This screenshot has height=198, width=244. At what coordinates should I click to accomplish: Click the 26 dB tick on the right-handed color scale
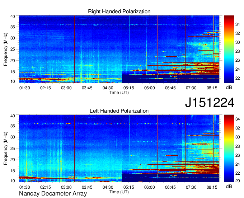238,60
